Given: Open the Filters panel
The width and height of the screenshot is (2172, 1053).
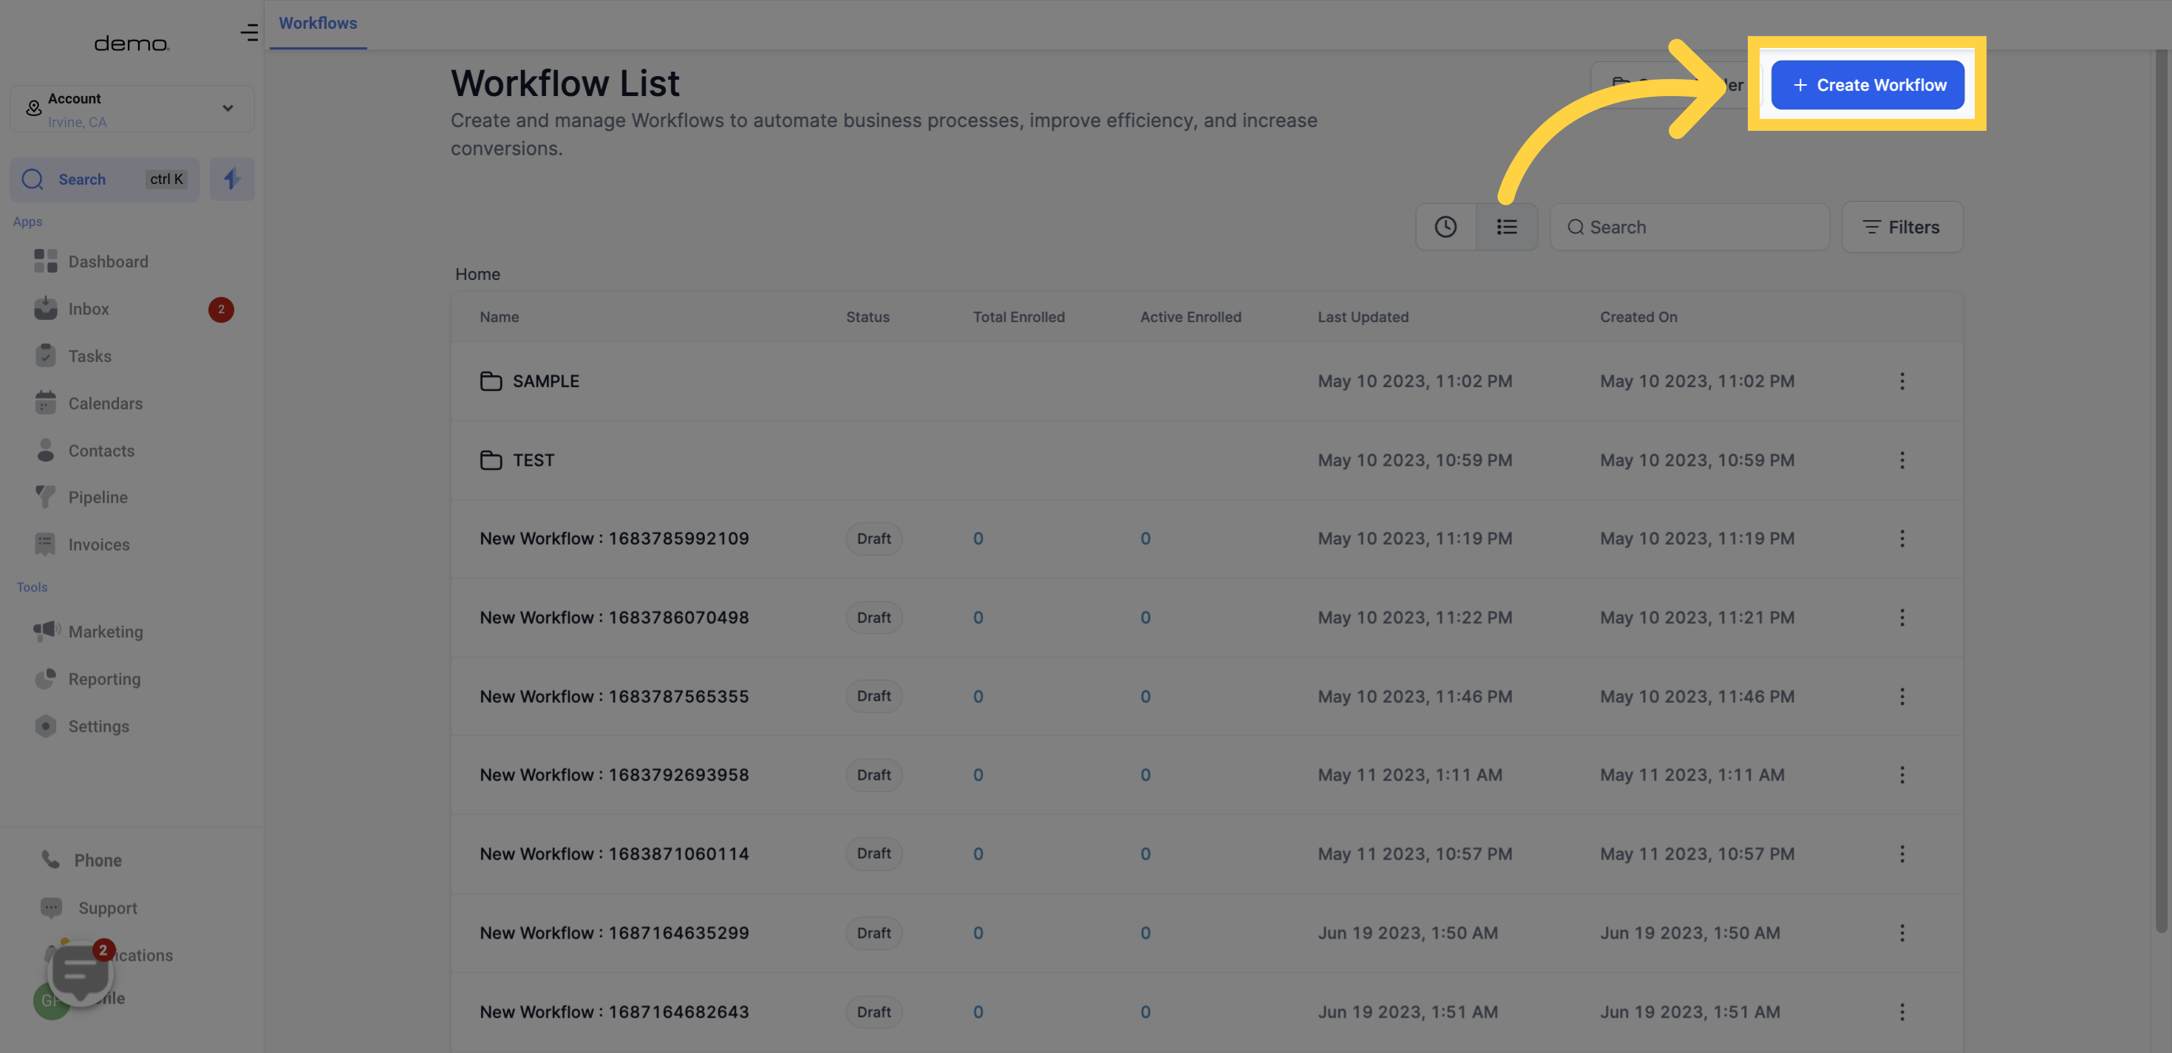Looking at the screenshot, I should click(1902, 227).
